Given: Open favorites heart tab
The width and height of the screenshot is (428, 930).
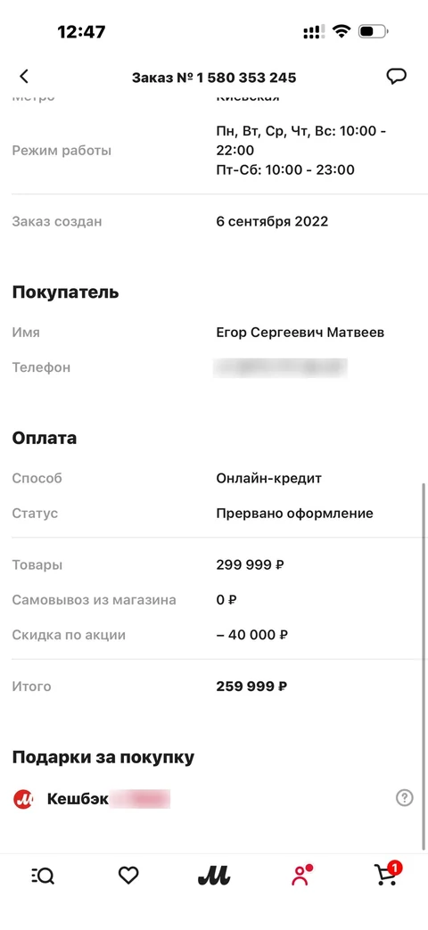Looking at the screenshot, I should 128,876.
